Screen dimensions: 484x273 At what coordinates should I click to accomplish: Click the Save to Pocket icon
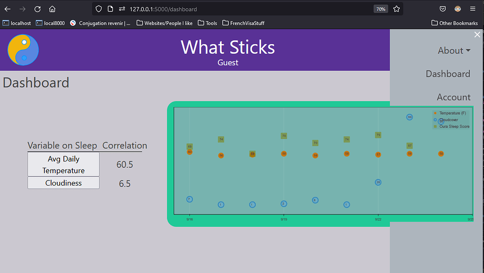[443, 9]
